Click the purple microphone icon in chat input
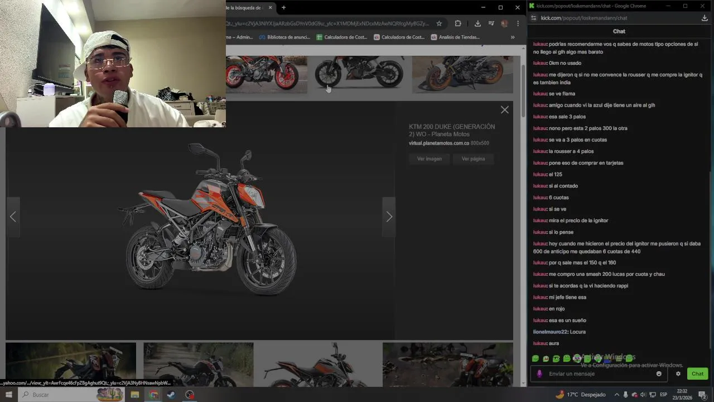 pos(539,374)
